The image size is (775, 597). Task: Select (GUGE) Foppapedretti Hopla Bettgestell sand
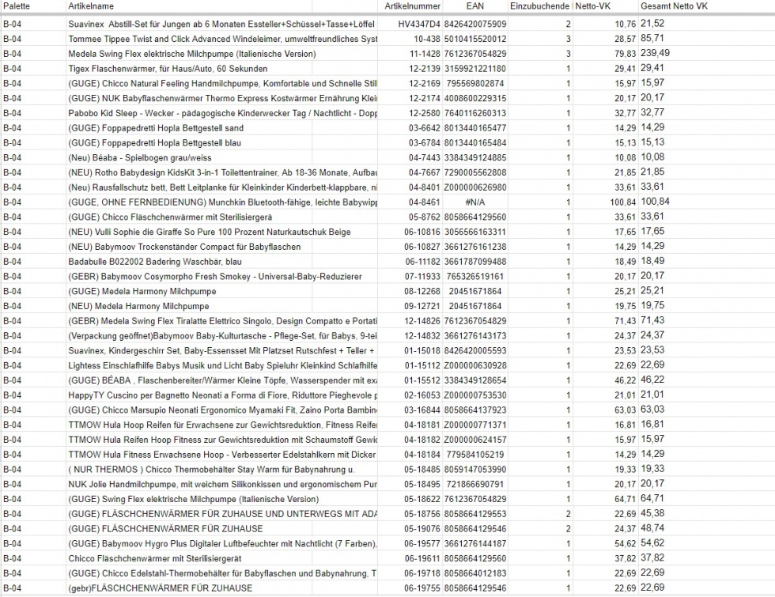tap(156, 128)
